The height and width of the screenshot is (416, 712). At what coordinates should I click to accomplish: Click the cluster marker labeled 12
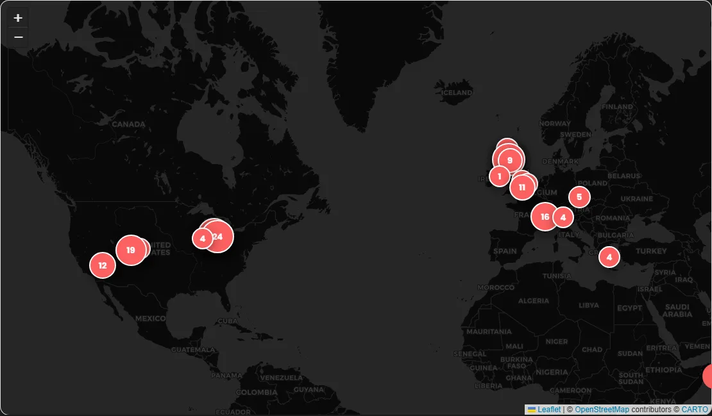(x=103, y=265)
